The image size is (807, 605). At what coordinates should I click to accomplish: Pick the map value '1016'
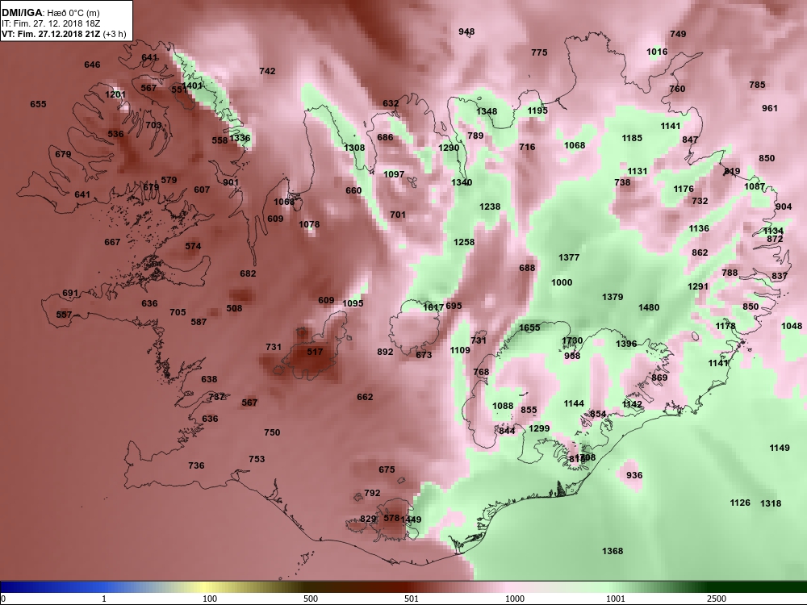coord(657,52)
